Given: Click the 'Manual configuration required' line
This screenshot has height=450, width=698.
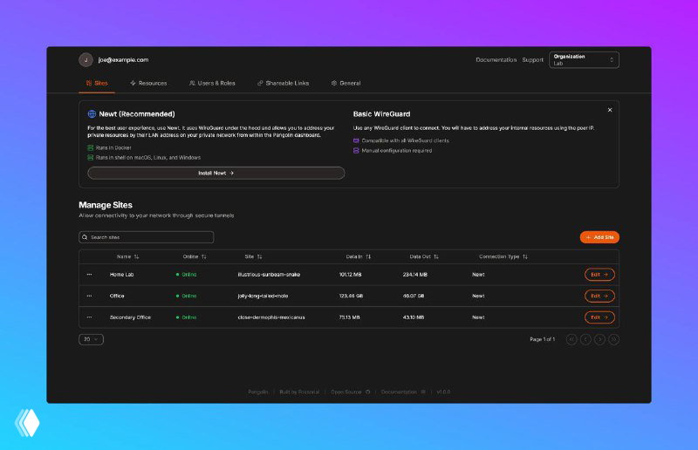Looking at the screenshot, I should tap(393, 151).
